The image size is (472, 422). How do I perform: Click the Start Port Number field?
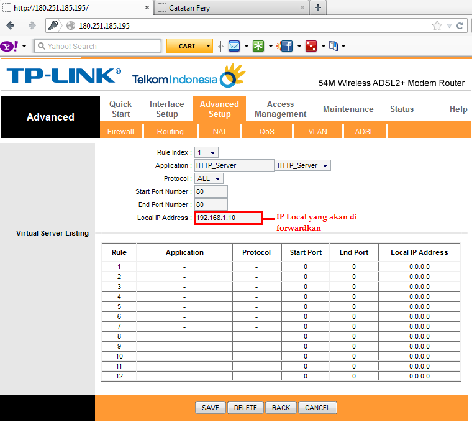click(211, 191)
